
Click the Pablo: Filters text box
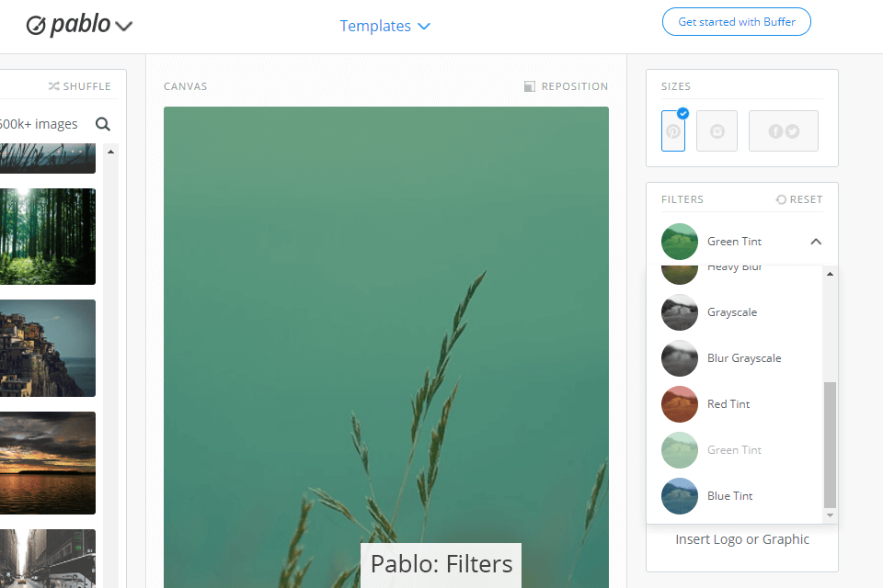(441, 565)
